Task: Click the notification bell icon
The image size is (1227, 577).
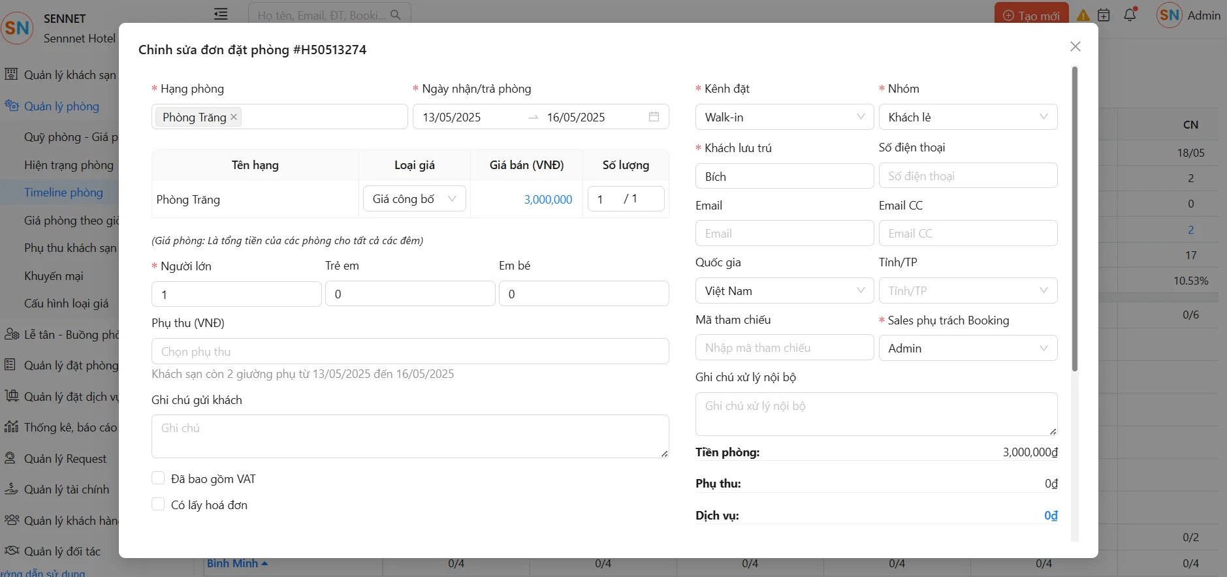Action: 1130,14
